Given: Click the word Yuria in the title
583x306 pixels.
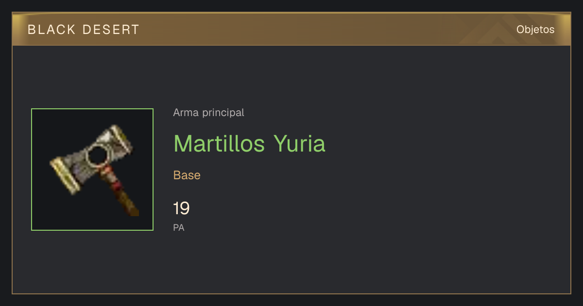Looking at the screenshot, I should click(299, 143).
